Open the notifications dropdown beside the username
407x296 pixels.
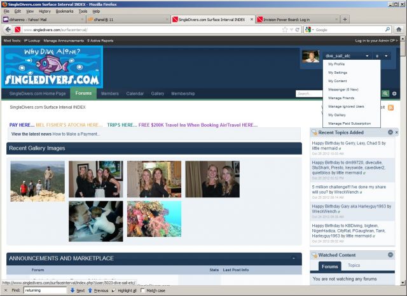tap(382, 56)
